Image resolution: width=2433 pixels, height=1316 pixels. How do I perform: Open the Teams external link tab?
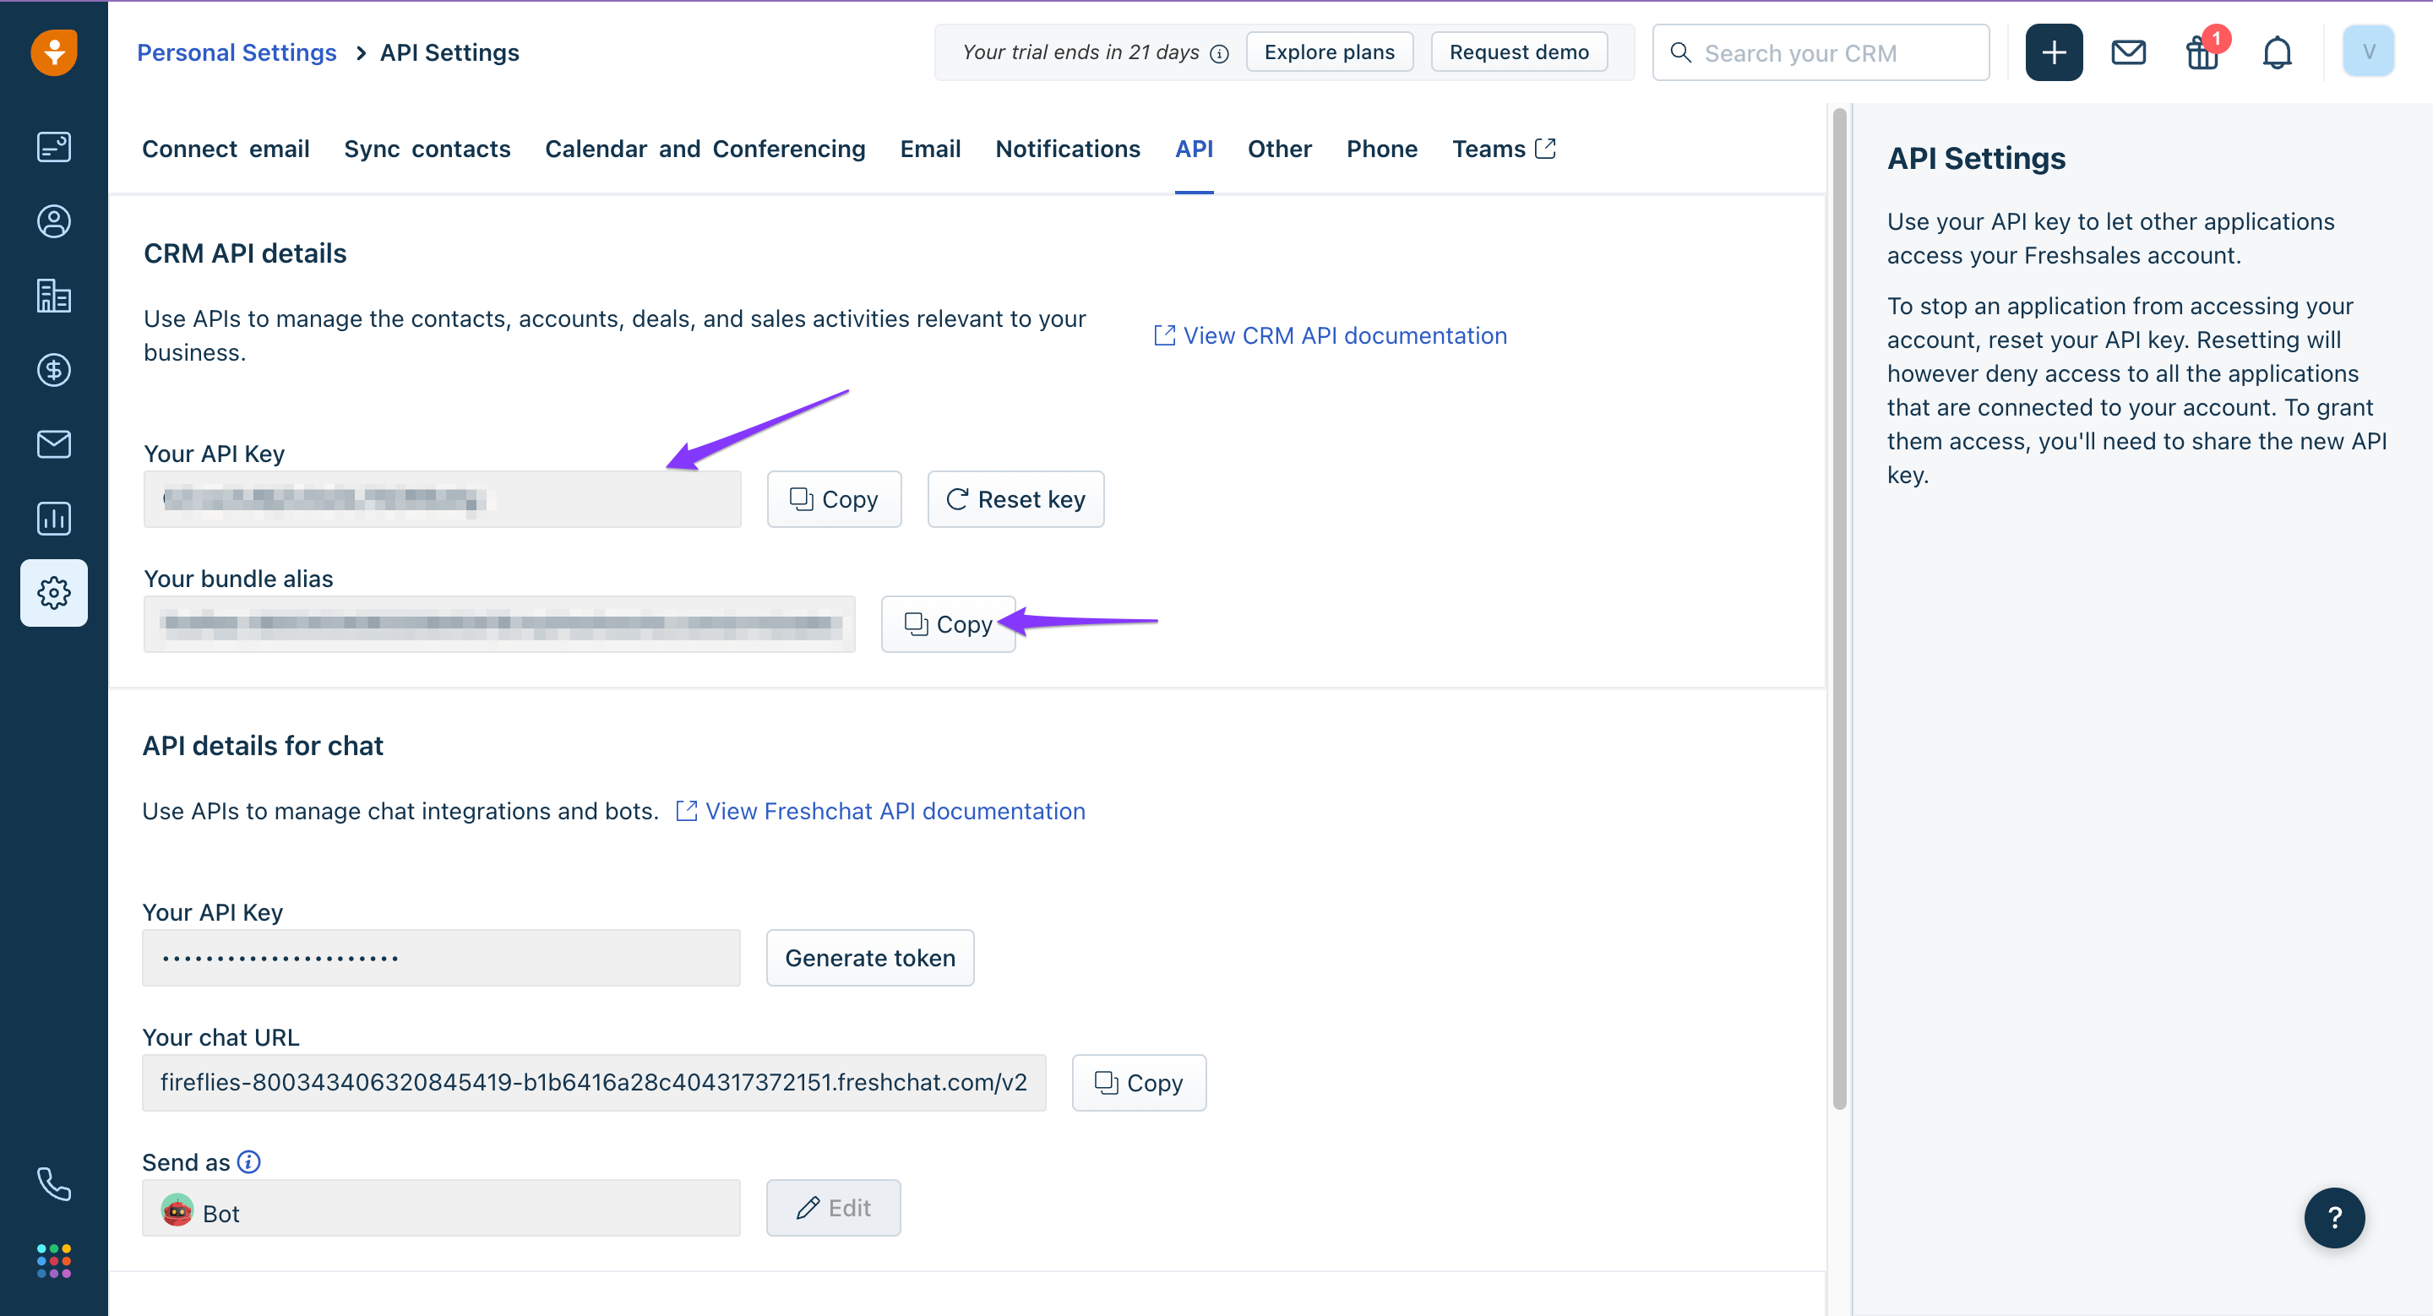pyautogui.click(x=1504, y=150)
